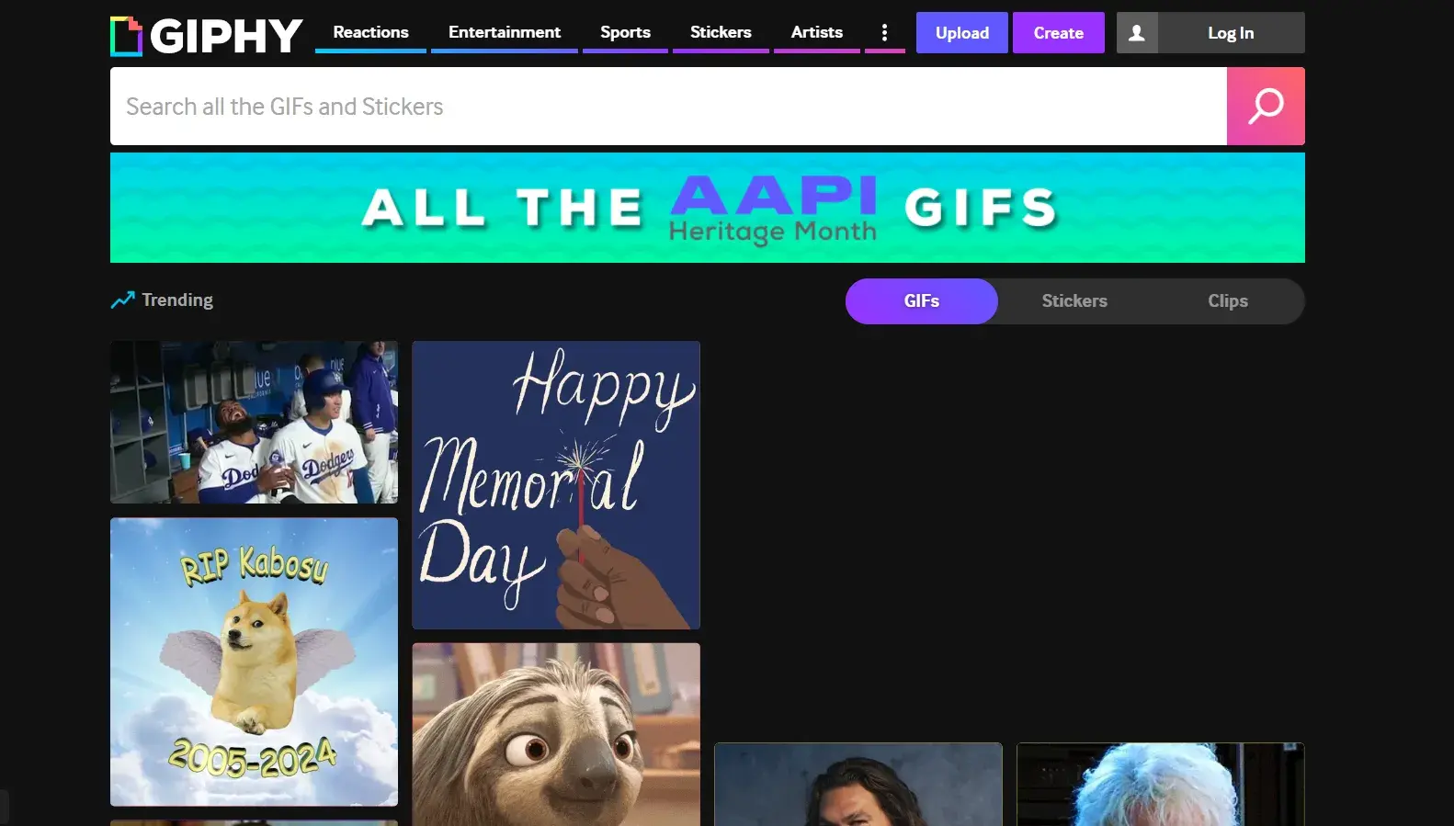Browse the Artists section
This screenshot has height=826, width=1454.
coord(817,32)
